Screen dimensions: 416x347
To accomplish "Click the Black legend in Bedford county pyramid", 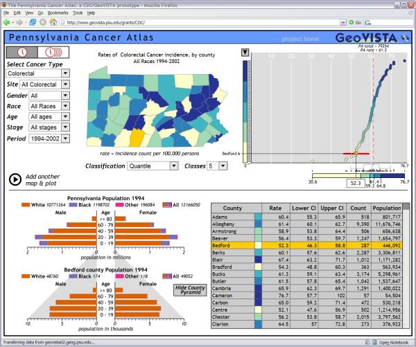I will pos(85,276).
